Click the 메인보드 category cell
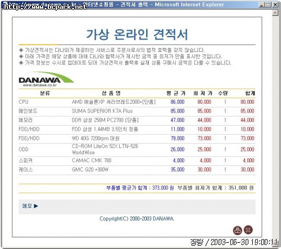This screenshot has width=281, height=249. point(28,111)
